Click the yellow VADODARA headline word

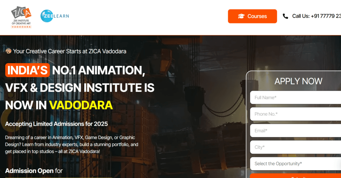tap(81, 105)
